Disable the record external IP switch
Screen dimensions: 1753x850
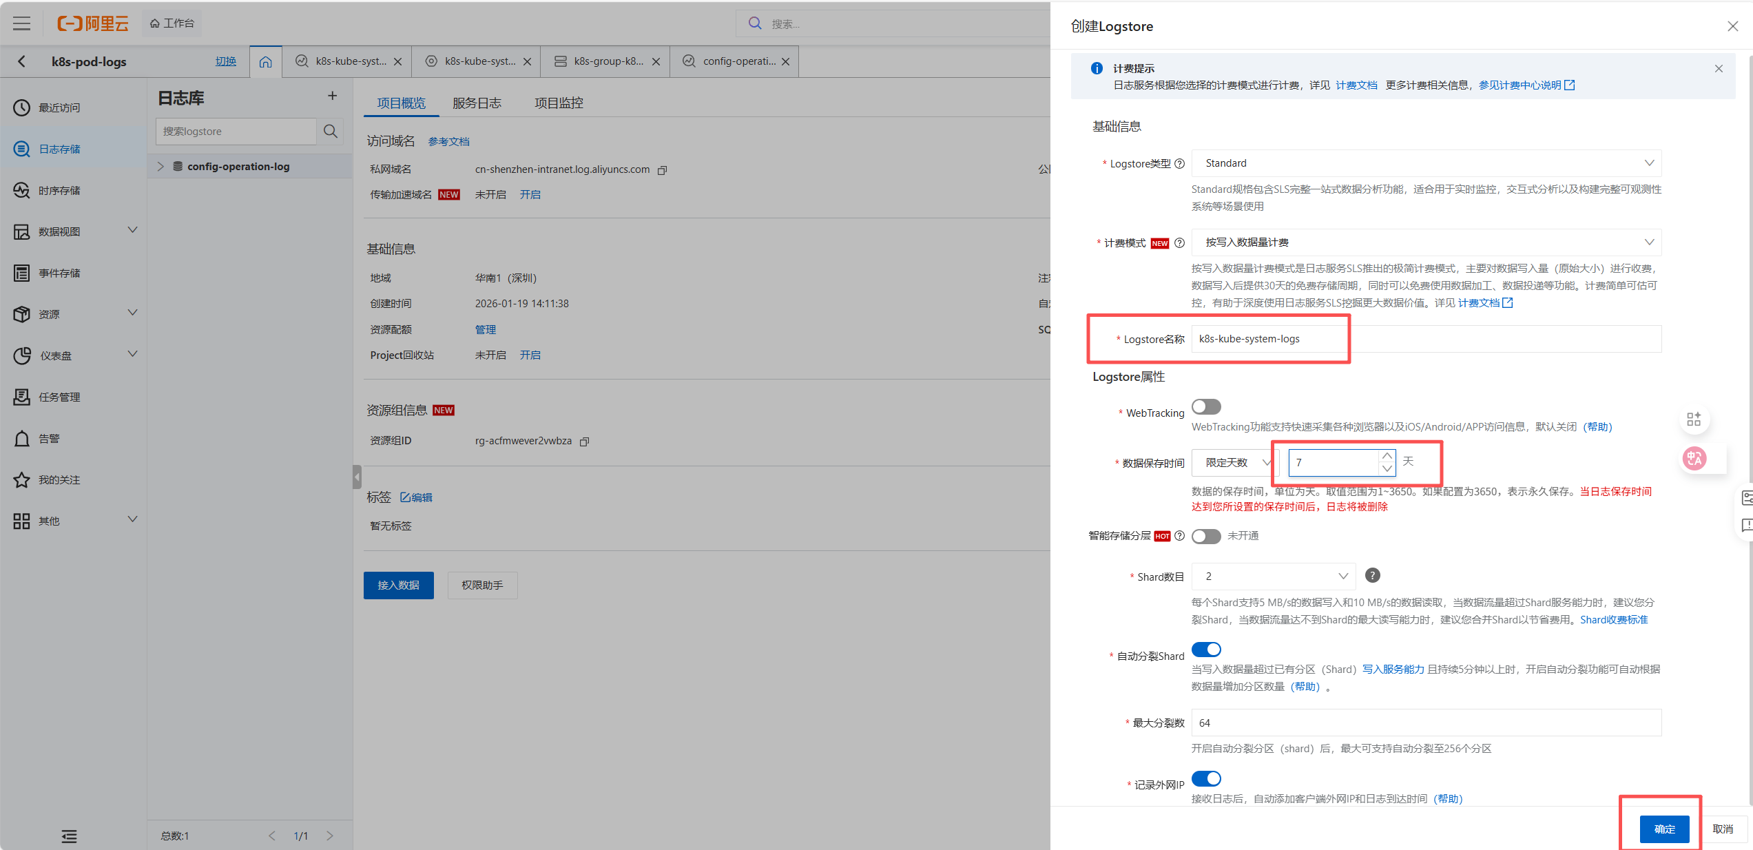tap(1206, 778)
